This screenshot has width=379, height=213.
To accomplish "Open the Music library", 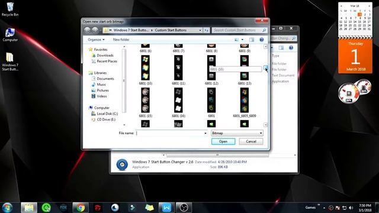I will 101,85.
